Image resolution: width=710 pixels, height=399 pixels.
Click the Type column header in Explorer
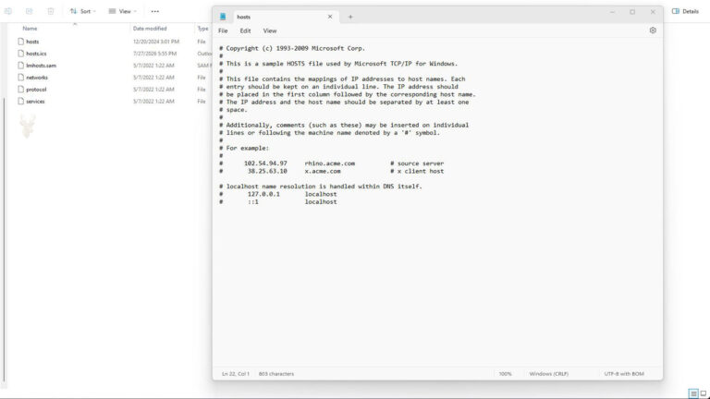[202, 29]
